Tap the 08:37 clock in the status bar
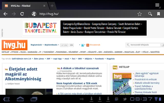This screenshot has width=164, height=103. (141, 99)
